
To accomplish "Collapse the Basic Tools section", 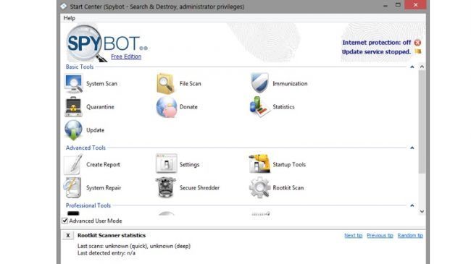I will tap(412, 67).
